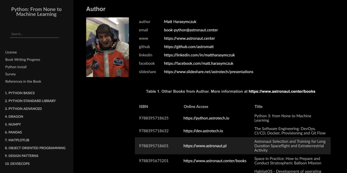Viewport: 347px width, 173px height.
Task: Go to Book Writing Progress page
Action: tap(23, 60)
